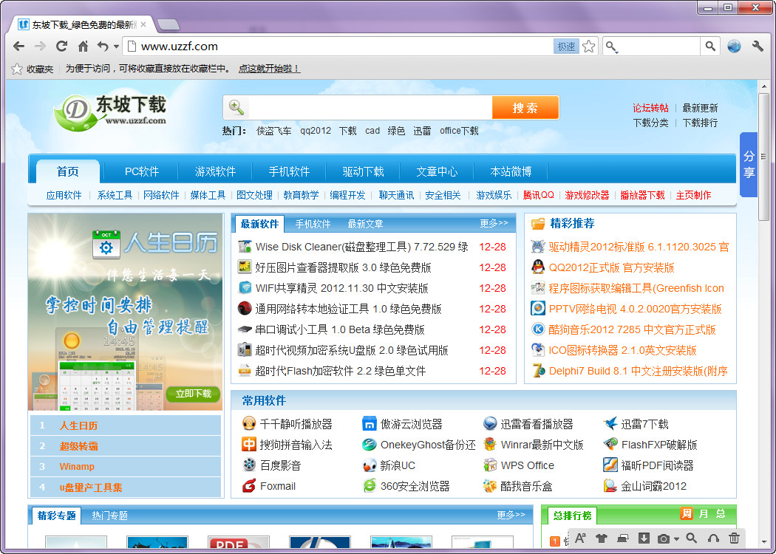This screenshot has width=776, height=554.
Task: Open search engine selector dropdown
Action: (x=612, y=47)
